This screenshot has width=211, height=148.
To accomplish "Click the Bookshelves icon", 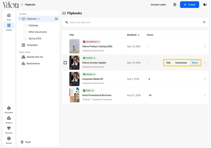I will (23, 63).
